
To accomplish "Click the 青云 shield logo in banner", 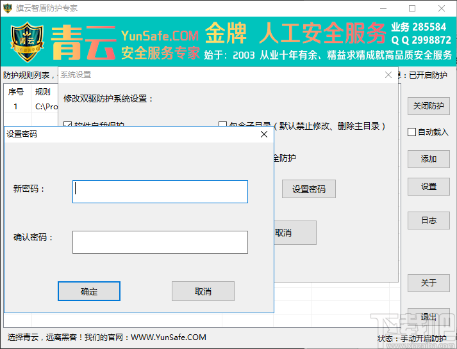I will click(27, 42).
